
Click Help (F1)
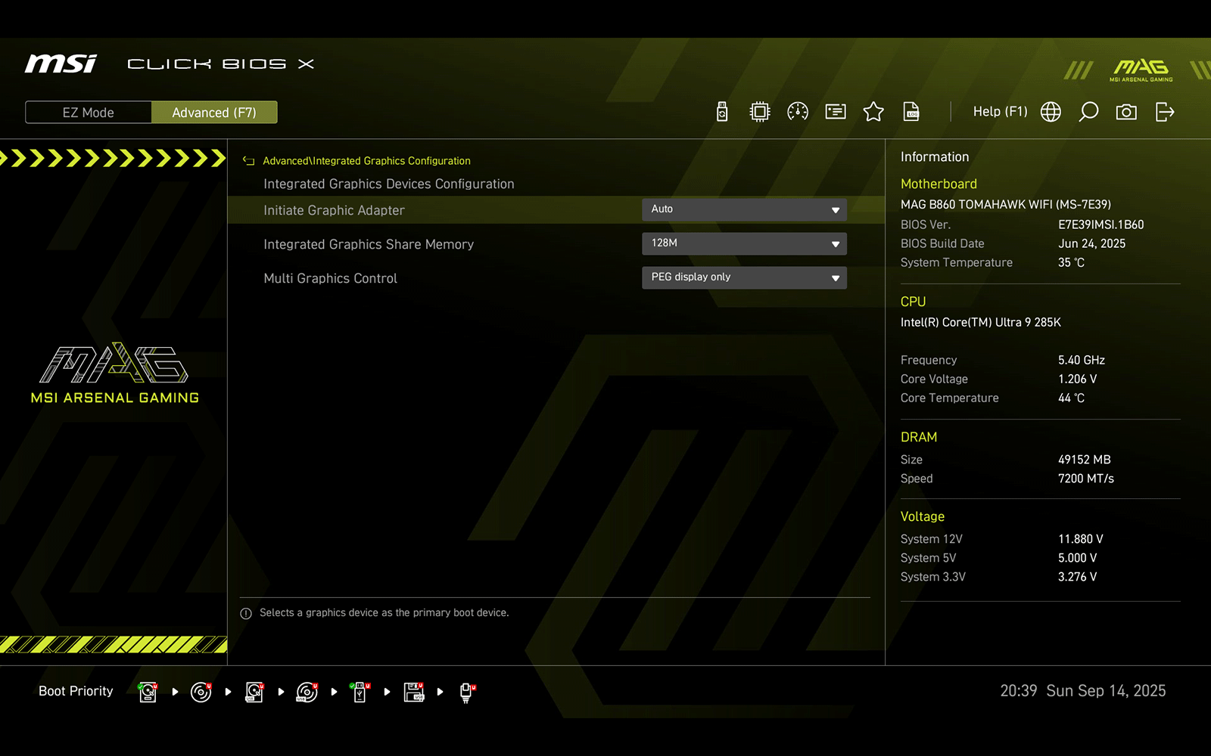pyautogui.click(x=1000, y=112)
